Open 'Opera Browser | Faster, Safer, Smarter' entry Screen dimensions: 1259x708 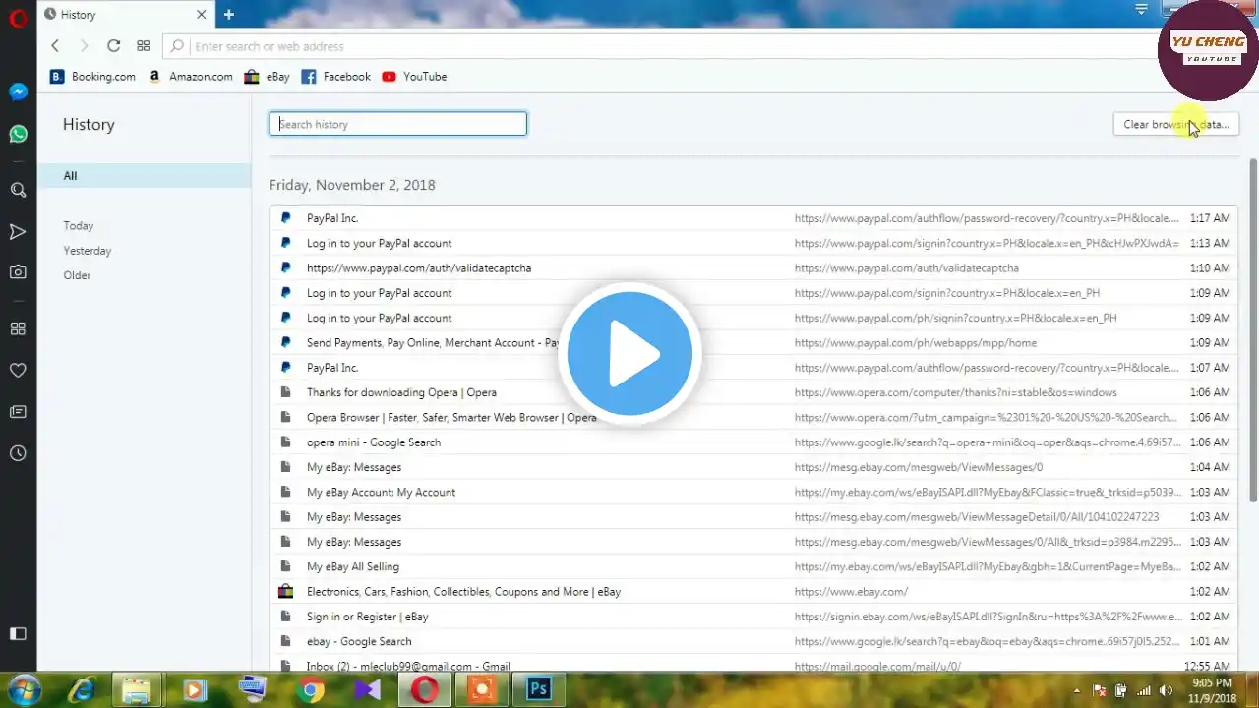(x=753, y=418)
